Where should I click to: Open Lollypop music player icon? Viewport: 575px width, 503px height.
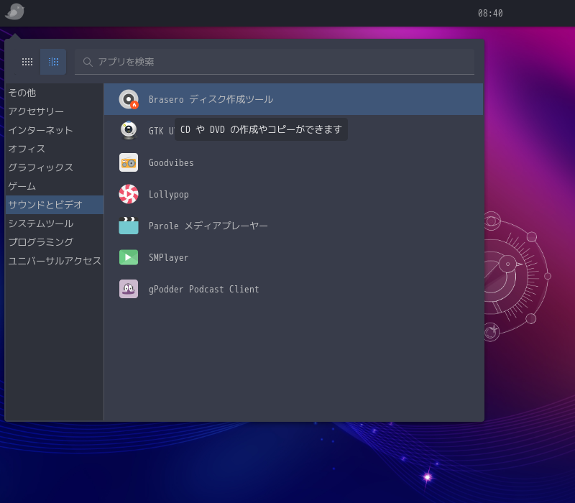pos(129,194)
